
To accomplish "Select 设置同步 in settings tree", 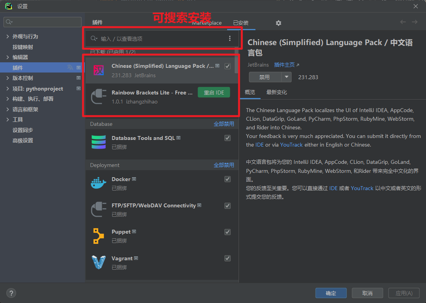I will [22, 130].
